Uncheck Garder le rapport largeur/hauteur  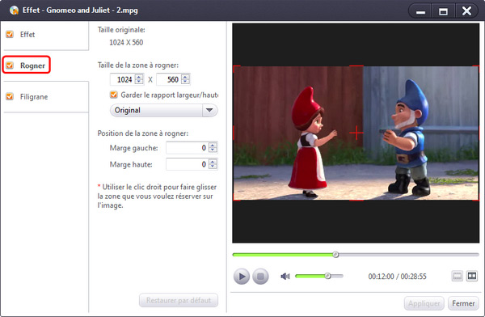tap(114, 95)
